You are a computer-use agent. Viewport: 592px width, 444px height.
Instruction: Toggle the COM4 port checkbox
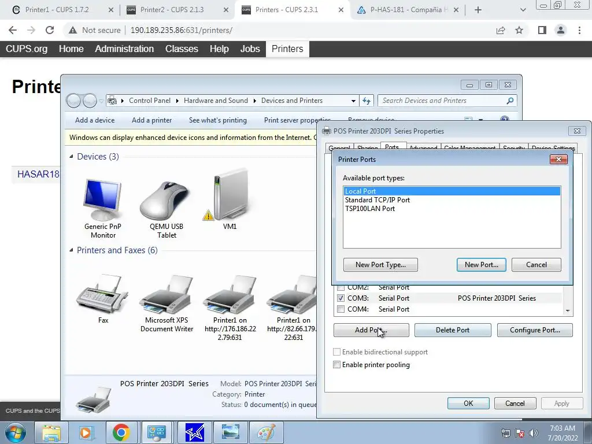coord(341,309)
